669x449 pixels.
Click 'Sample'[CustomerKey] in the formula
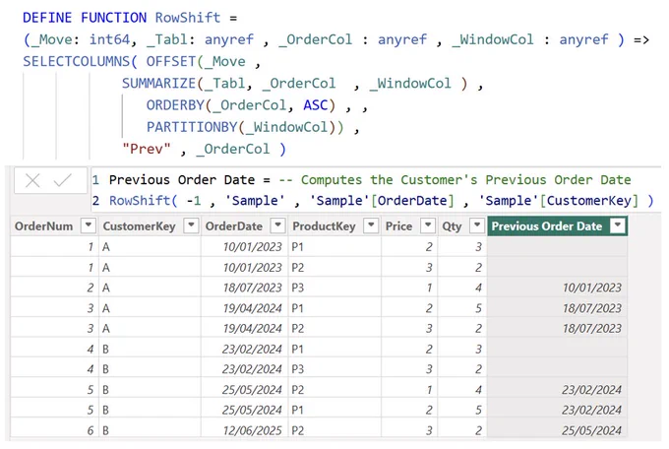[x=559, y=200]
